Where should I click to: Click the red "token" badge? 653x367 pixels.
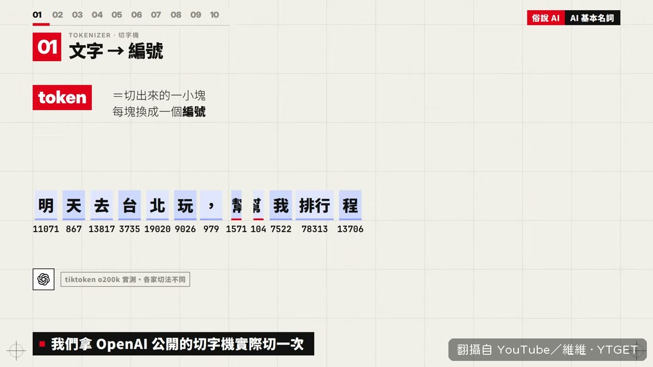coord(62,97)
